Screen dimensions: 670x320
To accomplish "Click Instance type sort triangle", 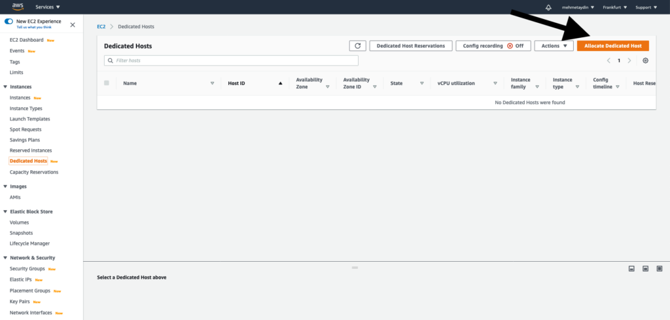I will 577,87.
